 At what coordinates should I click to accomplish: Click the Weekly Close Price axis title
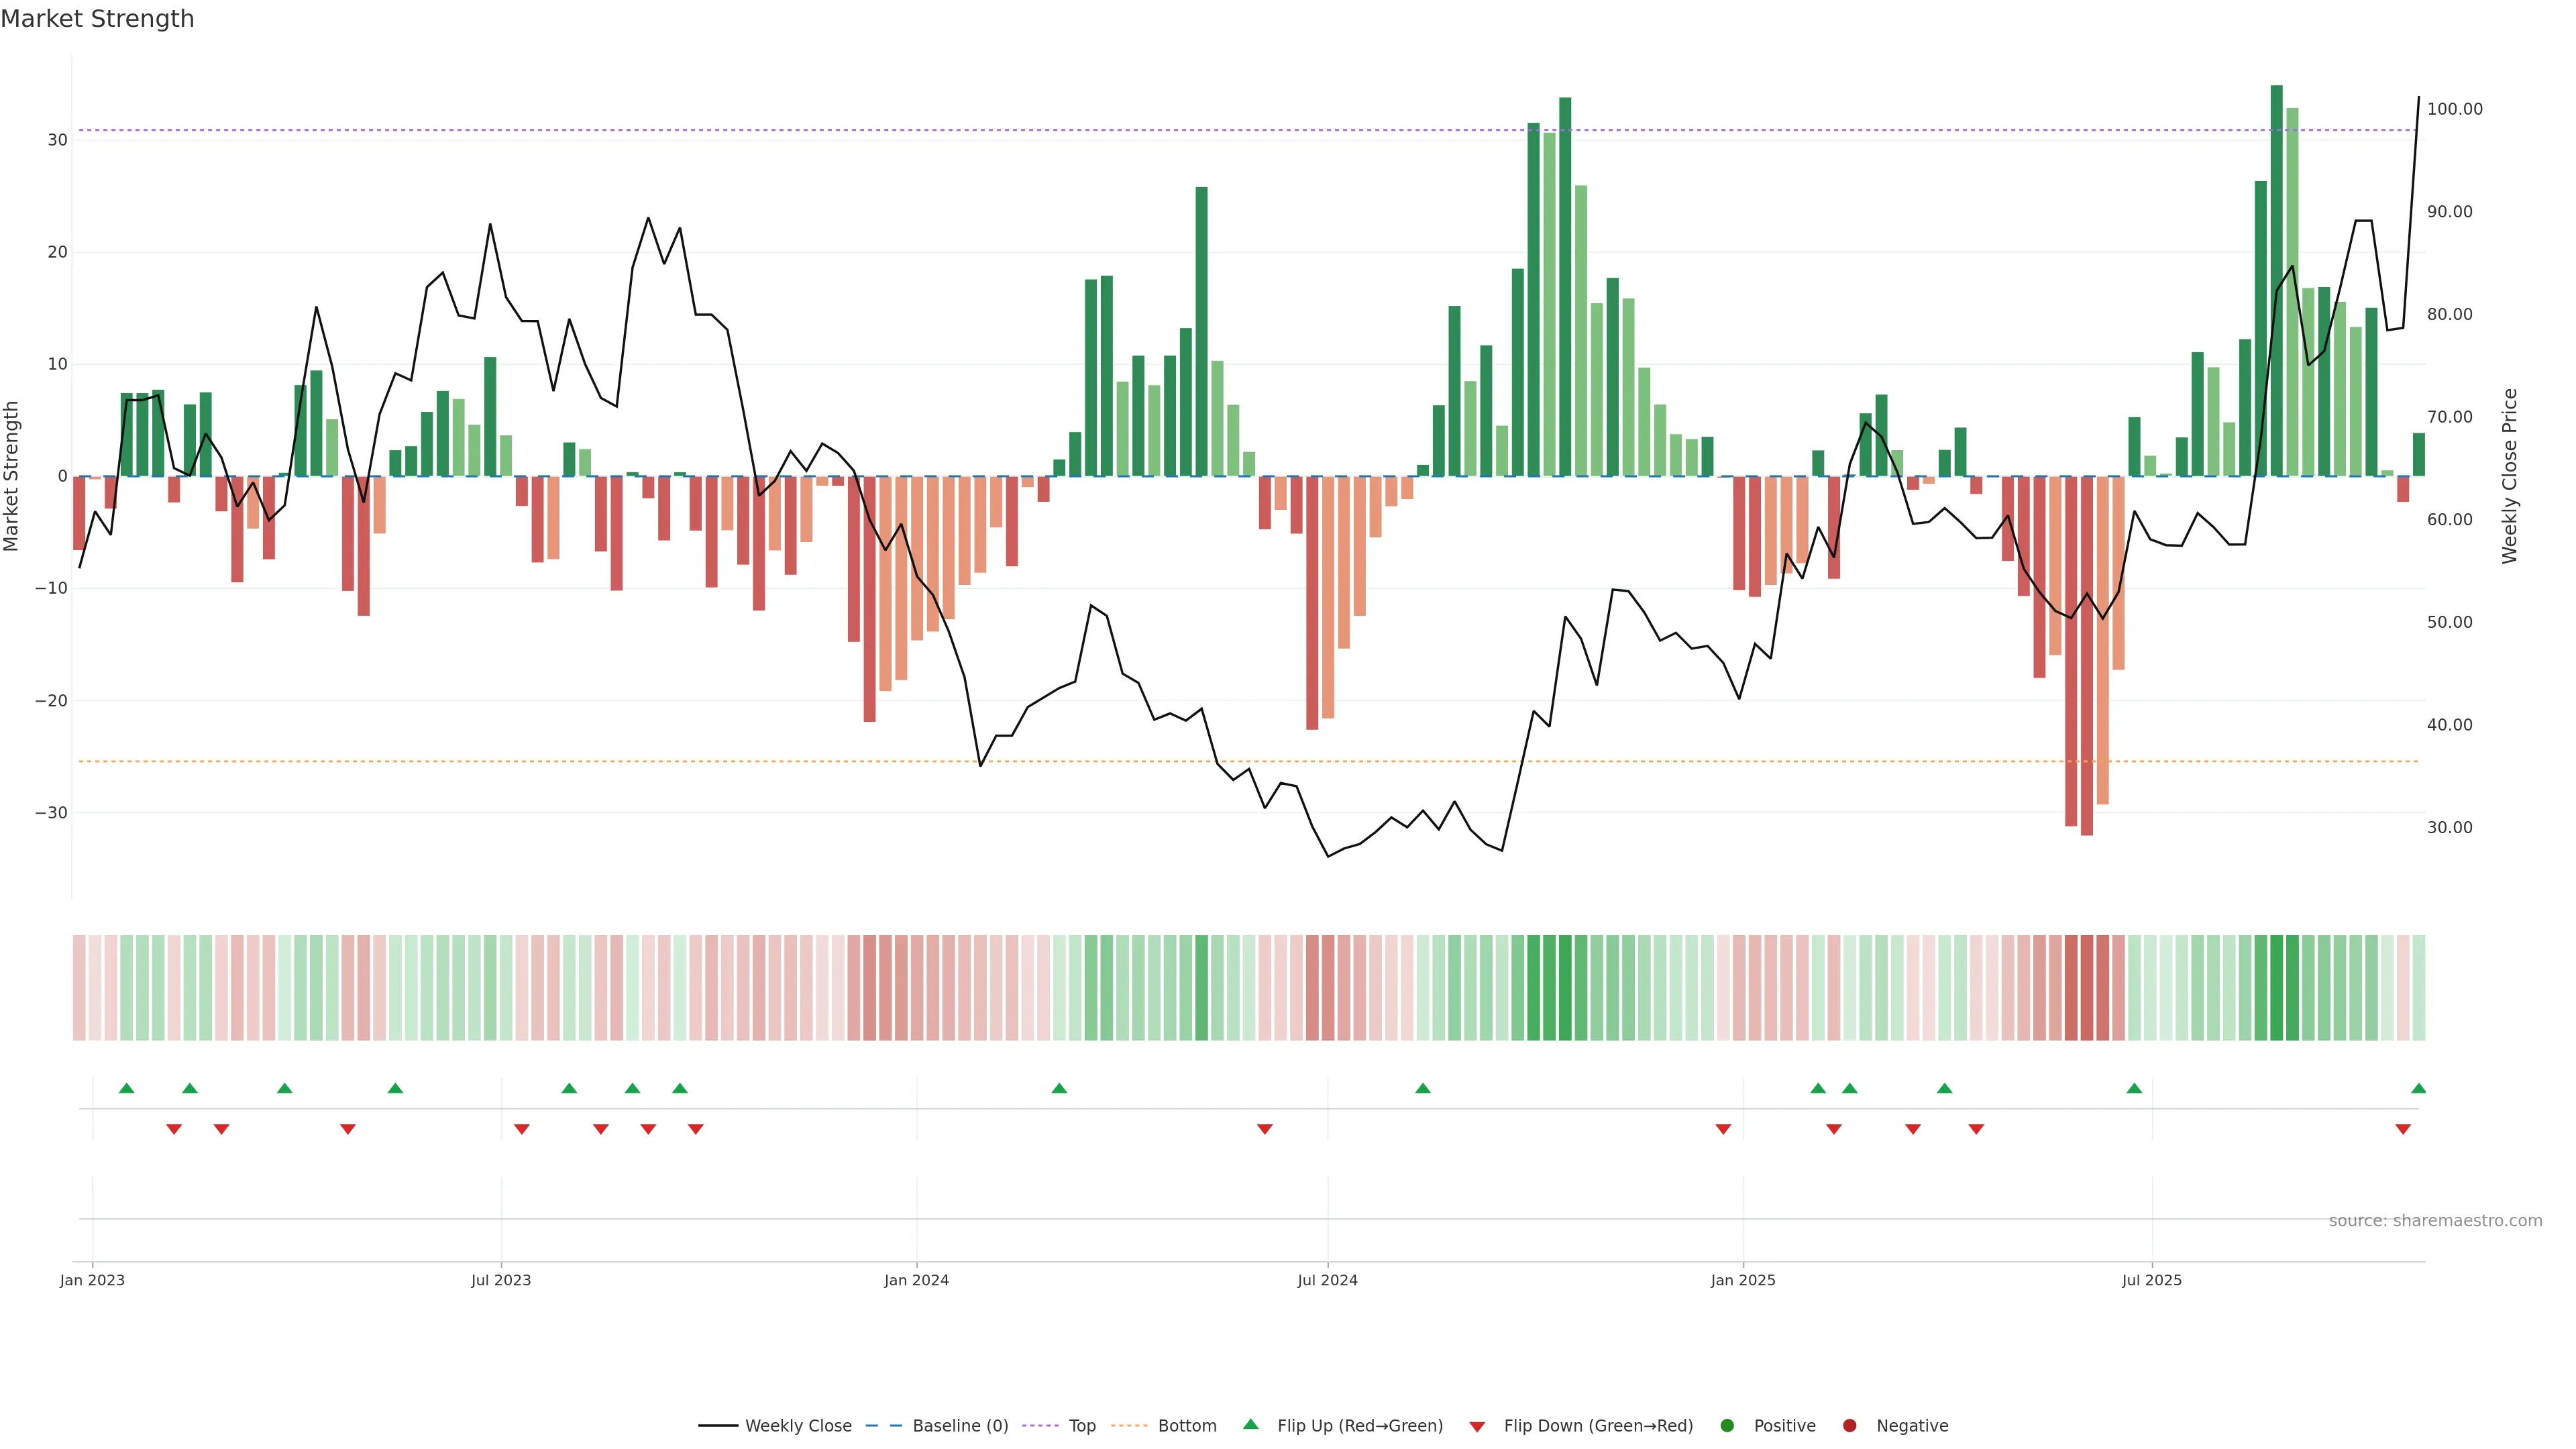click(2509, 476)
